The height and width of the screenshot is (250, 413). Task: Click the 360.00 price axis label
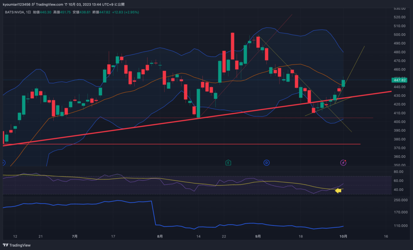click(x=400, y=156)
